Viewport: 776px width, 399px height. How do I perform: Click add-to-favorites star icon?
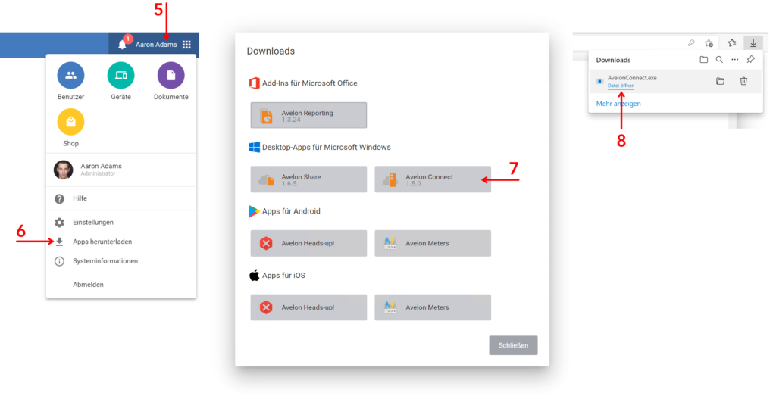[x=709, y=43]
